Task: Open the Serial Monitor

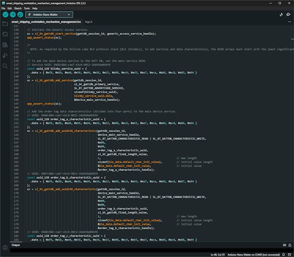Action: pos(289,14)
